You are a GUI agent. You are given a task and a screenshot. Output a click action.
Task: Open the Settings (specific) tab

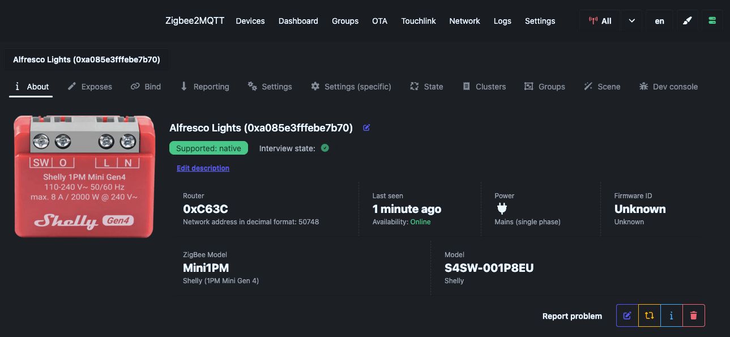pos(351,87)
